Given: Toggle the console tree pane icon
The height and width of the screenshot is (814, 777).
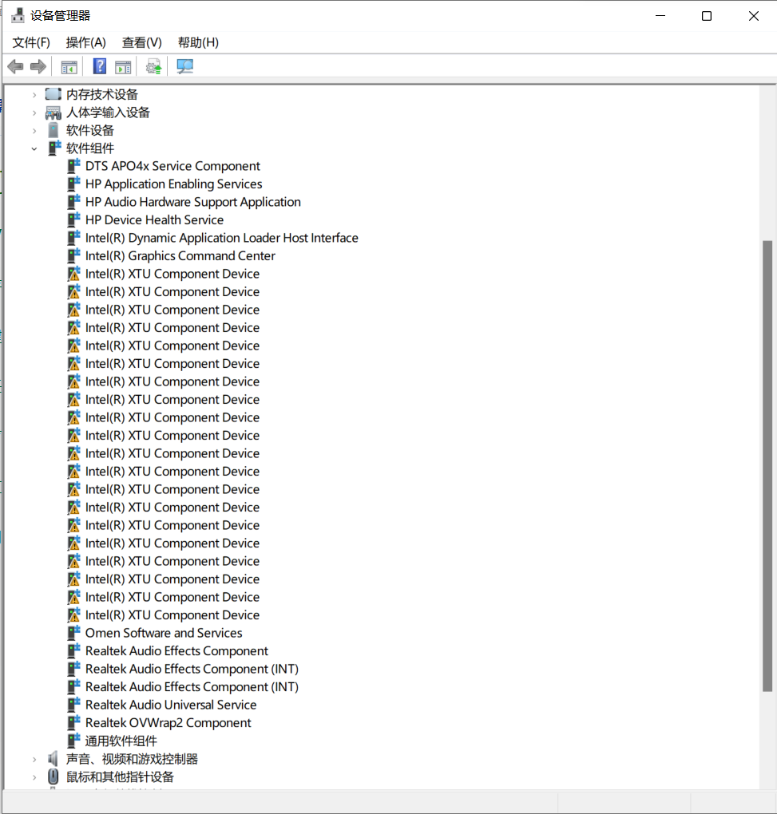Looking at the screenshot, I should click(x=69, y=66).
